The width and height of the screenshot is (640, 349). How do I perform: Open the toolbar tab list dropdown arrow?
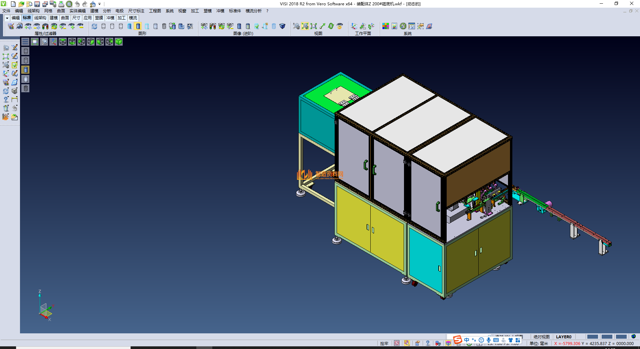pos(7,18)
